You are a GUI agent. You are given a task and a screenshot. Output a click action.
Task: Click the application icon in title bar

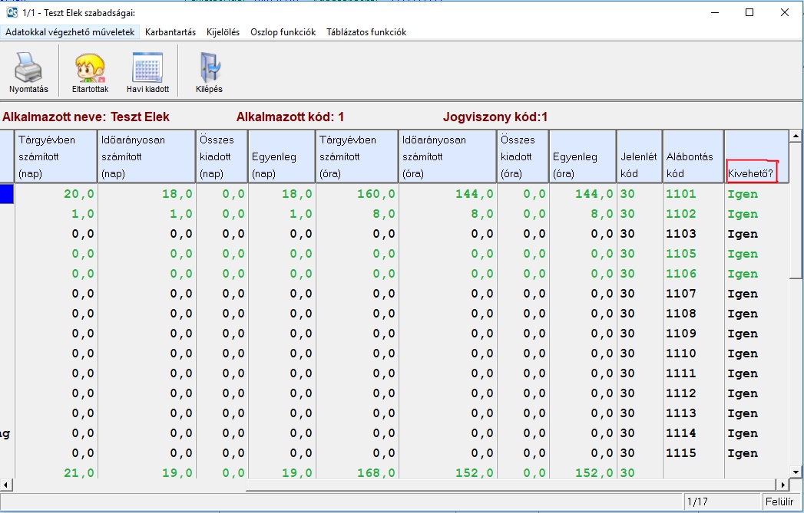pos(12,12)
